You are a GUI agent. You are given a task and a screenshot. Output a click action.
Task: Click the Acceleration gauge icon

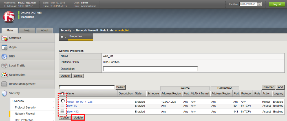point(4,75)
